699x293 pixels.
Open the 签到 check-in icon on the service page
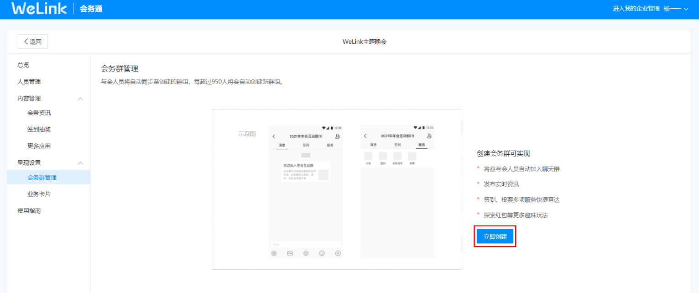(x=383, y=156)
